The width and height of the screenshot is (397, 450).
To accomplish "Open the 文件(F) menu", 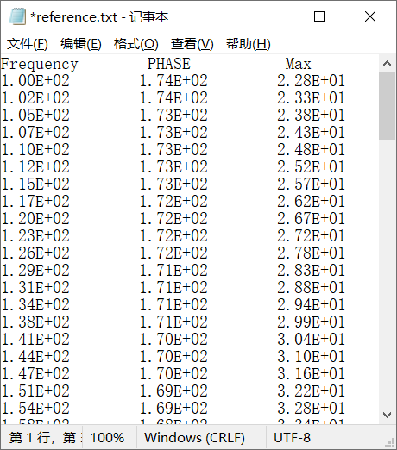I will (28, 44).
